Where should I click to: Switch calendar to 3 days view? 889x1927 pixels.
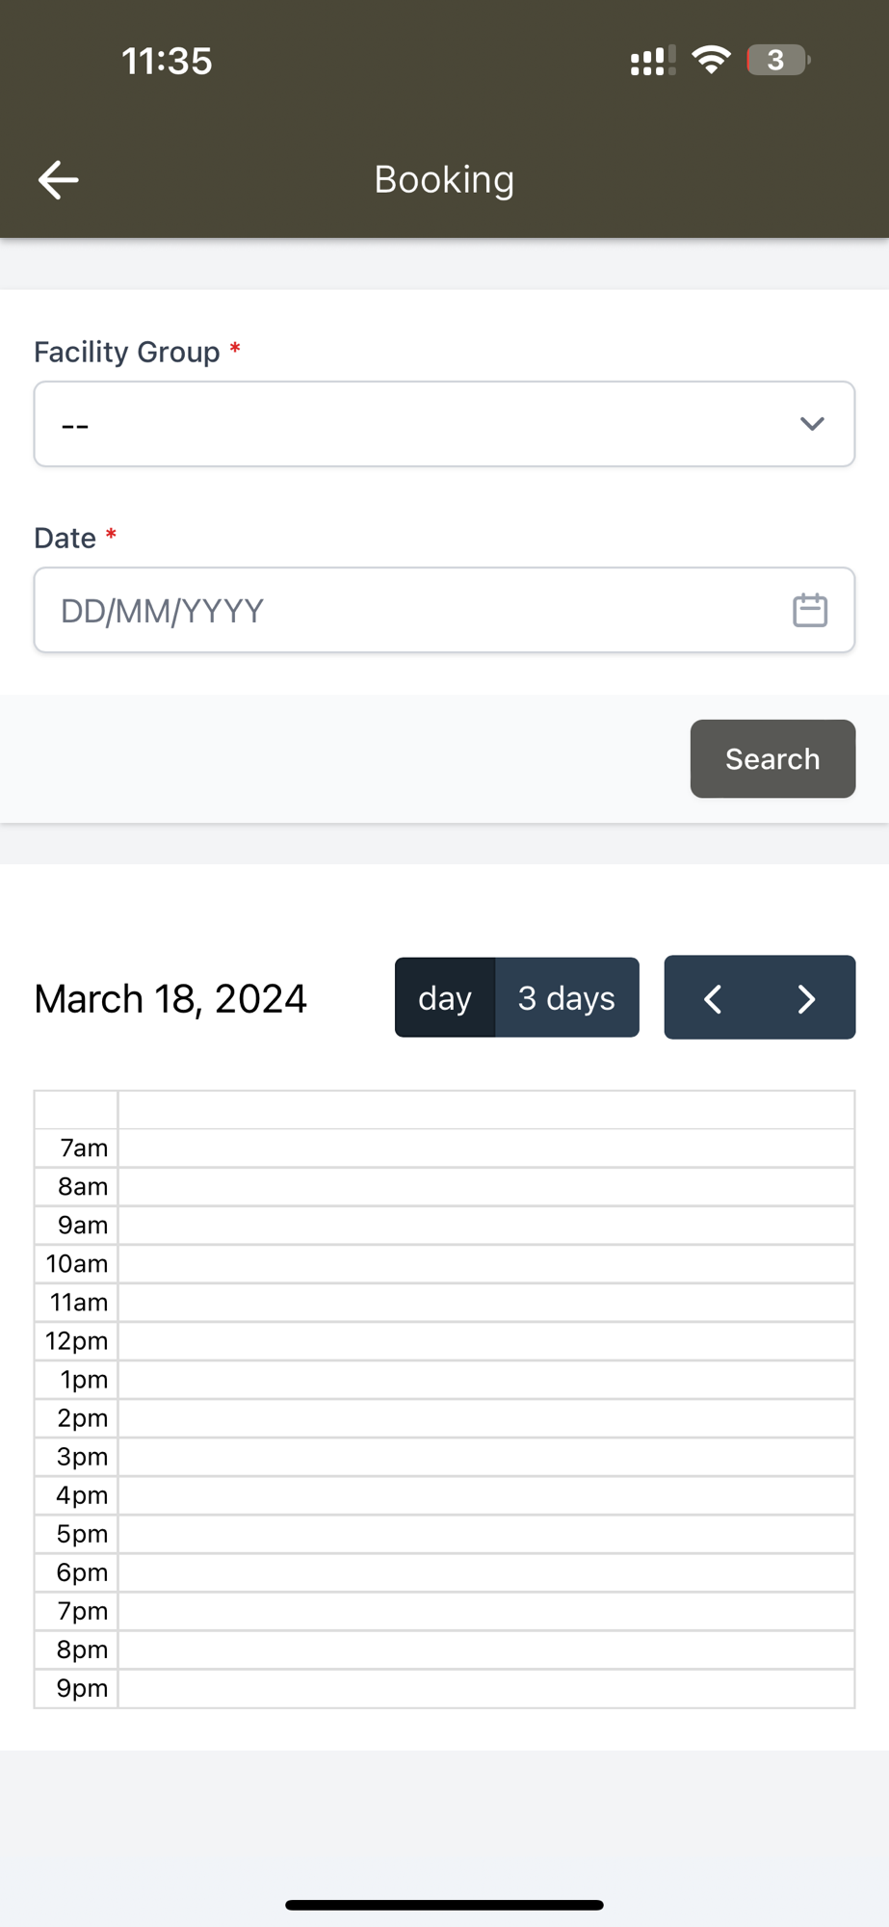[x=566, y=998]
